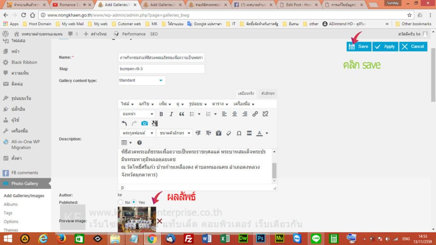This screenshot has width=436, height=245.
Task: Save the gallery with the Save button
Action: (x=359, y=47)
